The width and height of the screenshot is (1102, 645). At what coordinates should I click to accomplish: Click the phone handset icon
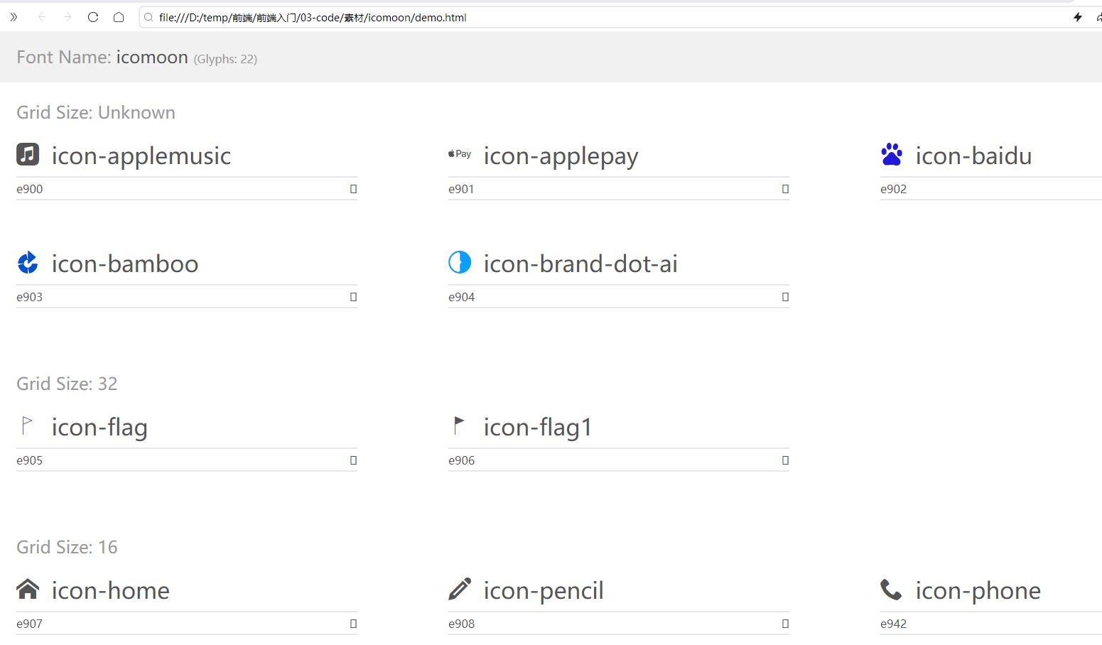click(x=891, y=589)
